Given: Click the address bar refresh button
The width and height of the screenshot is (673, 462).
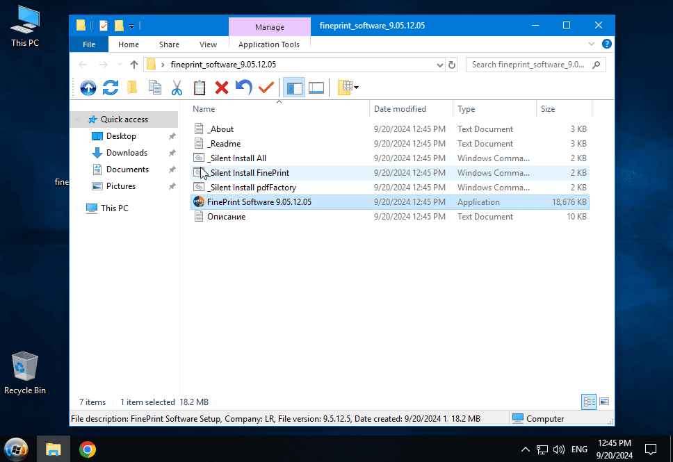Looking at the screenshot, I should [x=451, y=65].
